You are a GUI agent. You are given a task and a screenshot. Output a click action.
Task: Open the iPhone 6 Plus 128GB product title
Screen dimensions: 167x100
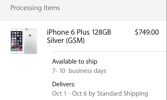coord(79,32)
